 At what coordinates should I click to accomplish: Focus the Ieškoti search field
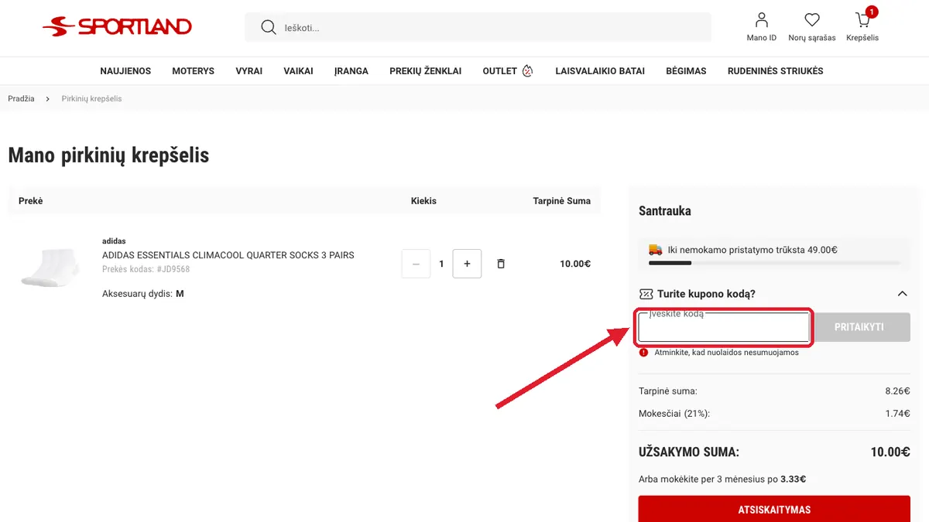pos(478,28)
